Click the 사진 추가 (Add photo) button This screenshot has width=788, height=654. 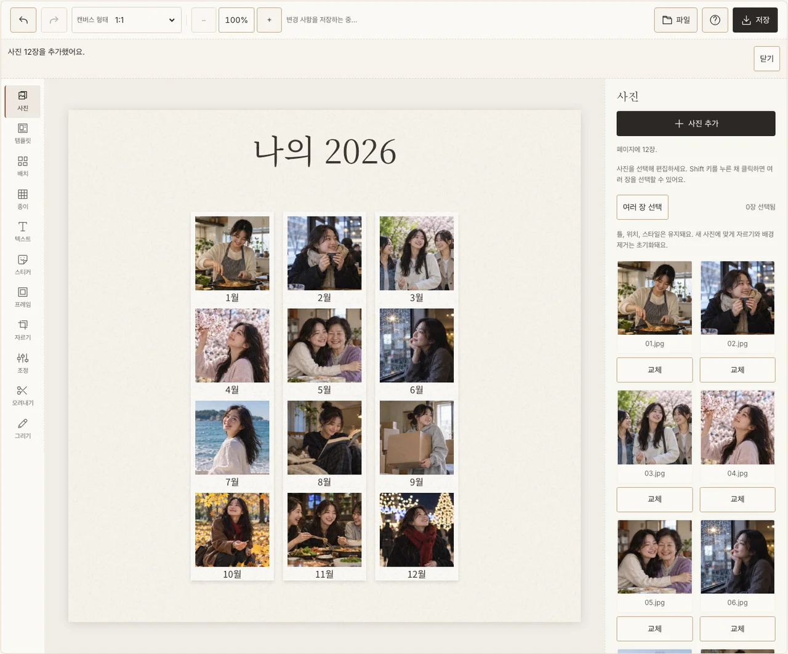pos(696,124)
